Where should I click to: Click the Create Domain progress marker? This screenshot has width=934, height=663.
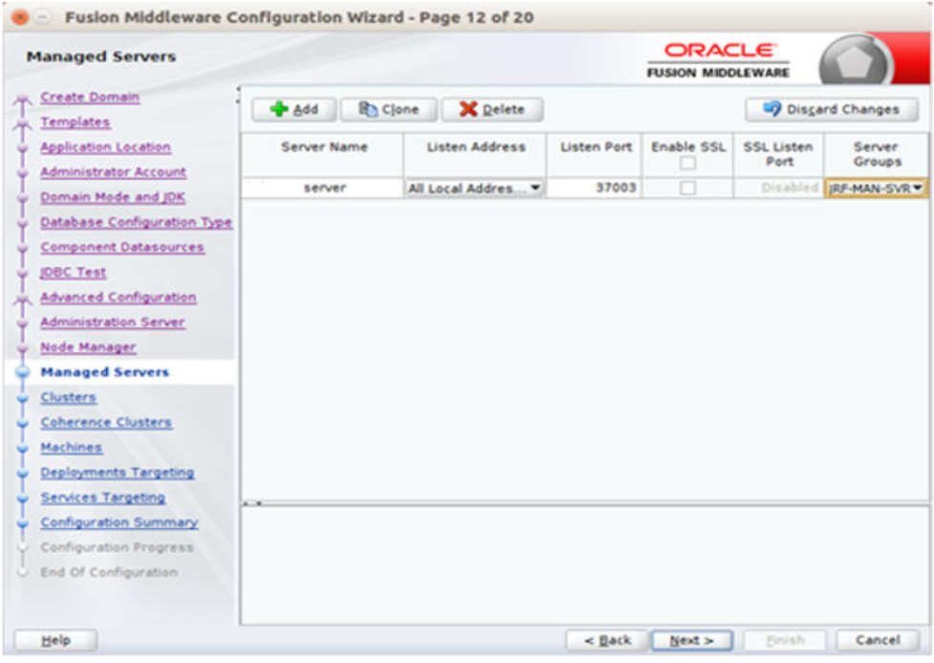tap(22, 98)
